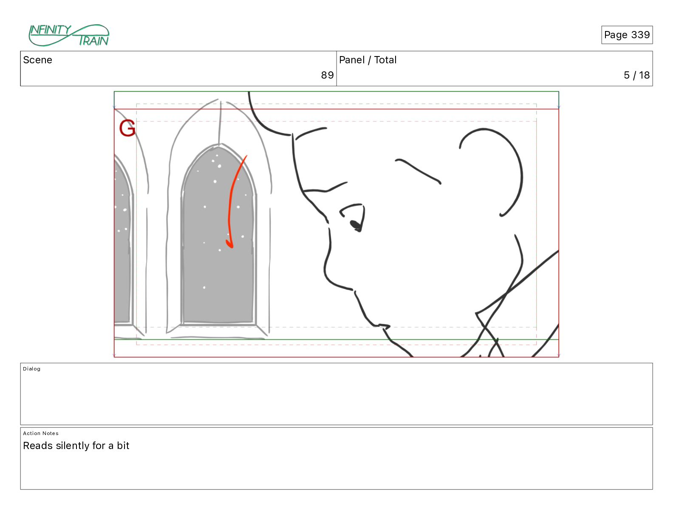
Task: Select the Dialog field label
Action: 32,369
